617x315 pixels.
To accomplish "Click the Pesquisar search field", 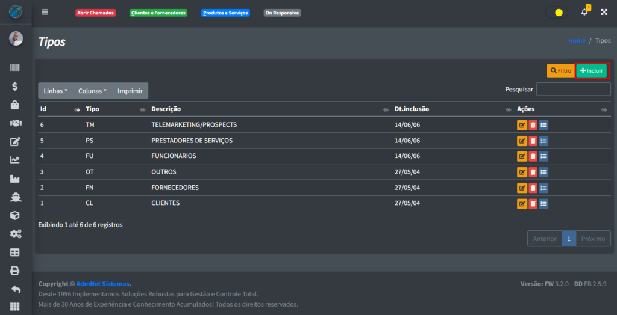I will (x=573, y=89).
